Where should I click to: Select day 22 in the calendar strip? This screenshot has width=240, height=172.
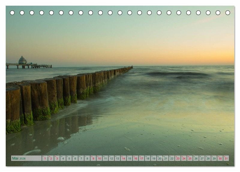(x=172, y=158)
